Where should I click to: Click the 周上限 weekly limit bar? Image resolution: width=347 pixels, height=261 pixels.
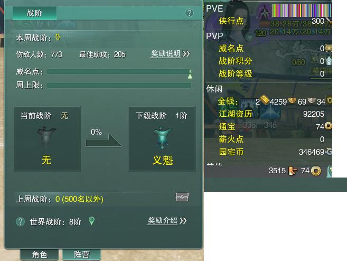coord(119,86)
